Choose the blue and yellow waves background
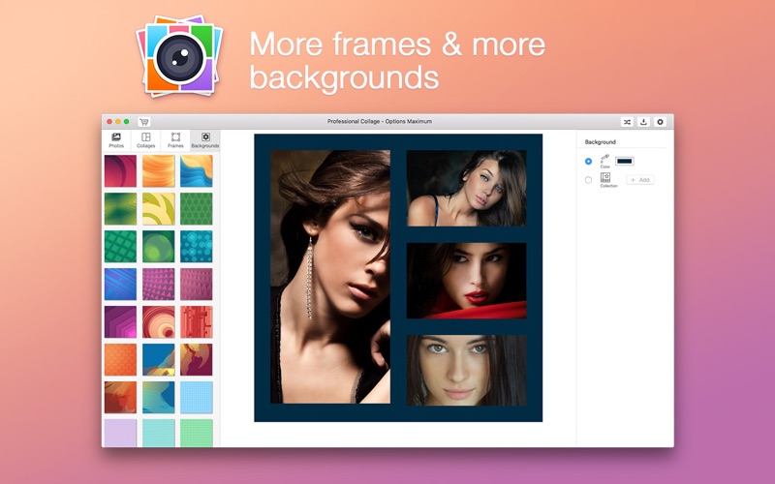 [197, 171]
